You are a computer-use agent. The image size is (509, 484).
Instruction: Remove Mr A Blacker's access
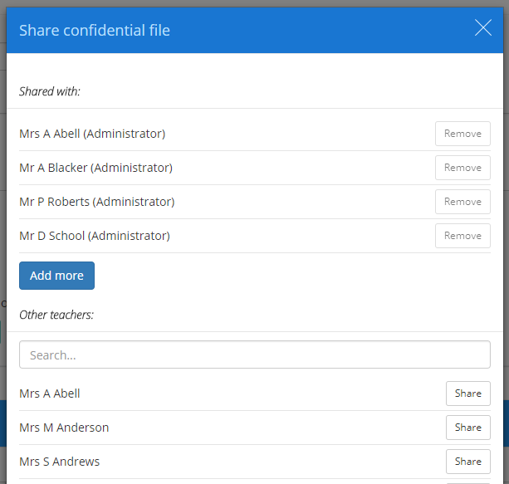pos(463,168)
